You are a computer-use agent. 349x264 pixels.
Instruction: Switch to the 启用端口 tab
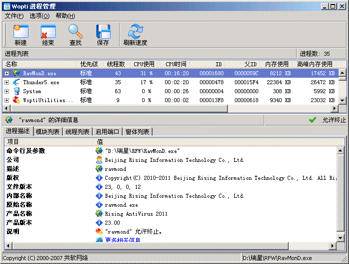(x=107, y=132)
